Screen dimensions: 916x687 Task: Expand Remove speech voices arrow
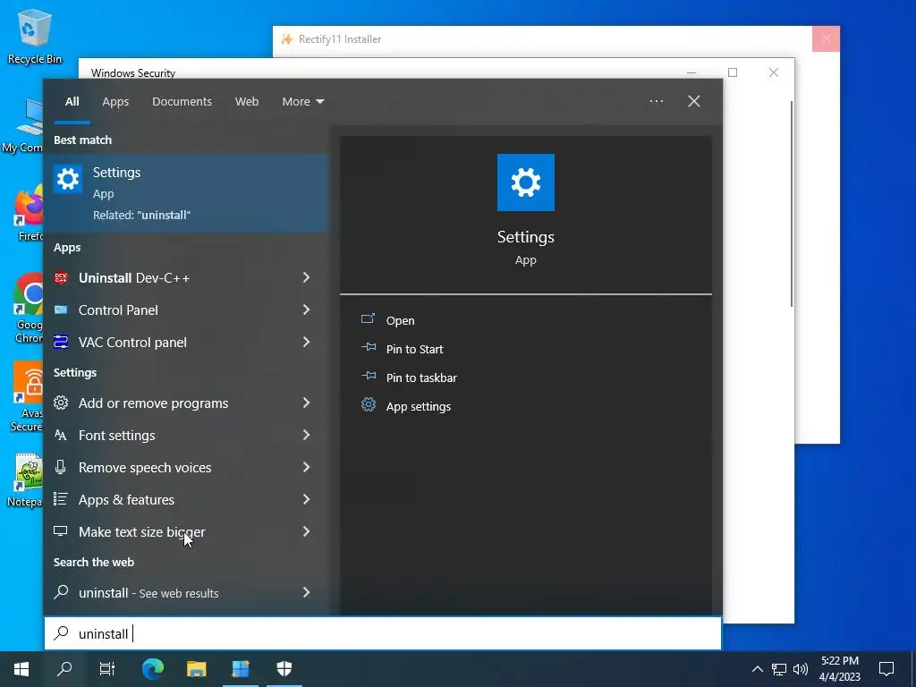click(306, 467)
